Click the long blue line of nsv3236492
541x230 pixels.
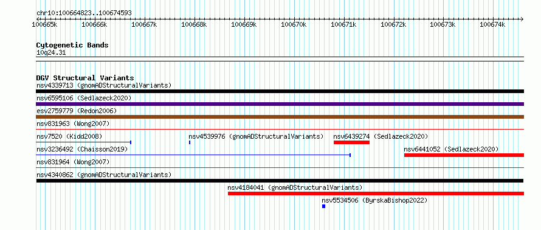(193, 155)
